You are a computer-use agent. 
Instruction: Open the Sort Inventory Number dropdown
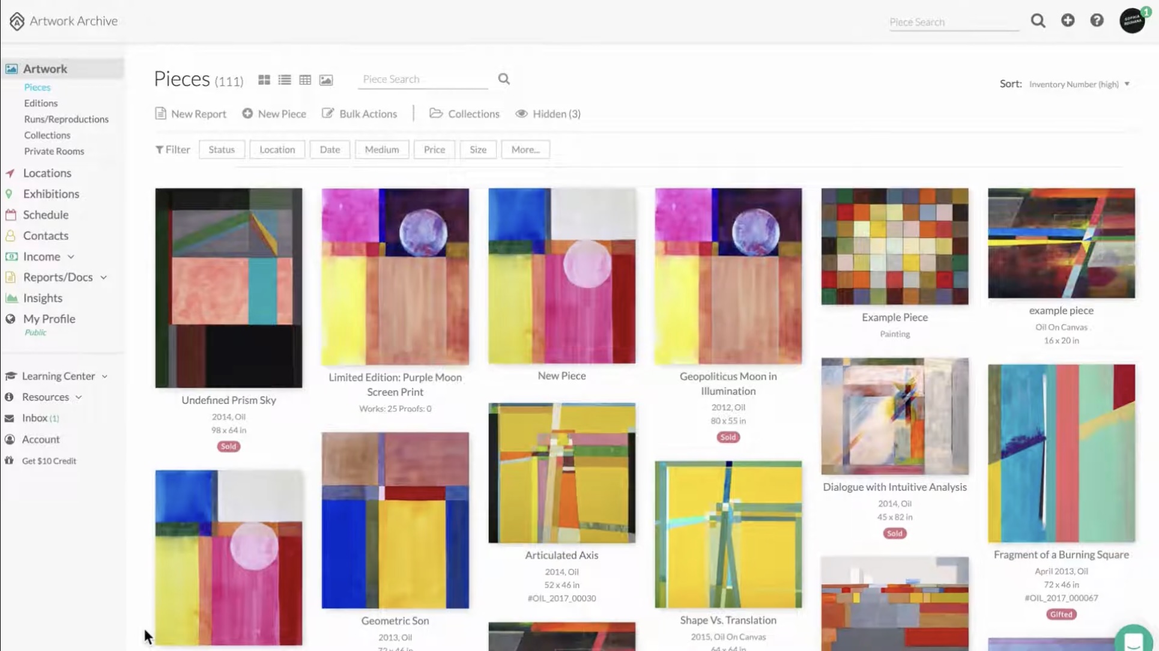coord(1079,84)
